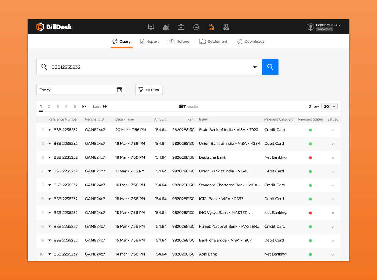The image size is (377, 280).
Task: Expand row 1 transaction details arrow
Action: click(49, 130)
